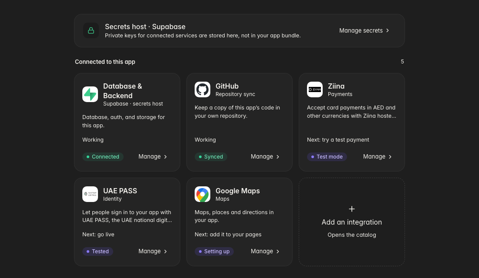Click the connected integrations count 5
479x278 pixels.
402,62
